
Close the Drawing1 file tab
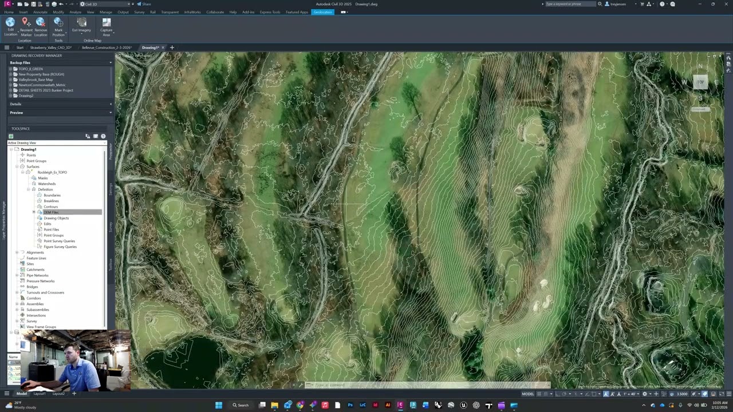(x=163, y=47)
